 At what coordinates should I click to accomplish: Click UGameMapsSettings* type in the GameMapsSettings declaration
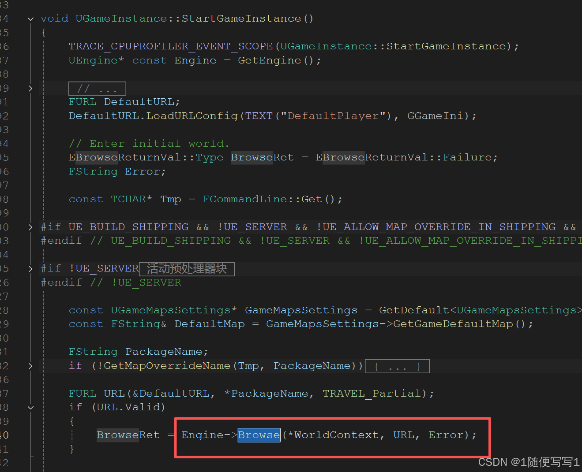point(174,310)
